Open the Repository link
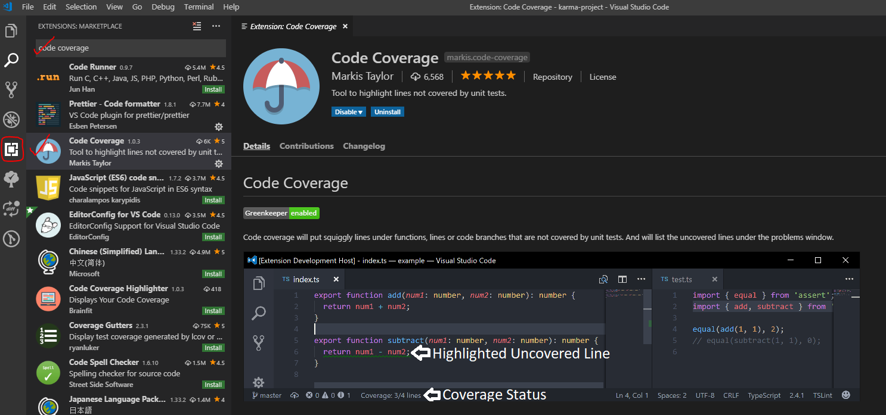The image size is (886, 415). click(x=553, y=77)
